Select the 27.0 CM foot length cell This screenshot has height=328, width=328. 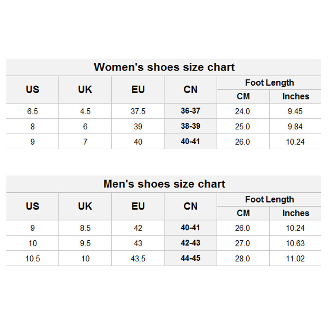[x=242, y=243]
